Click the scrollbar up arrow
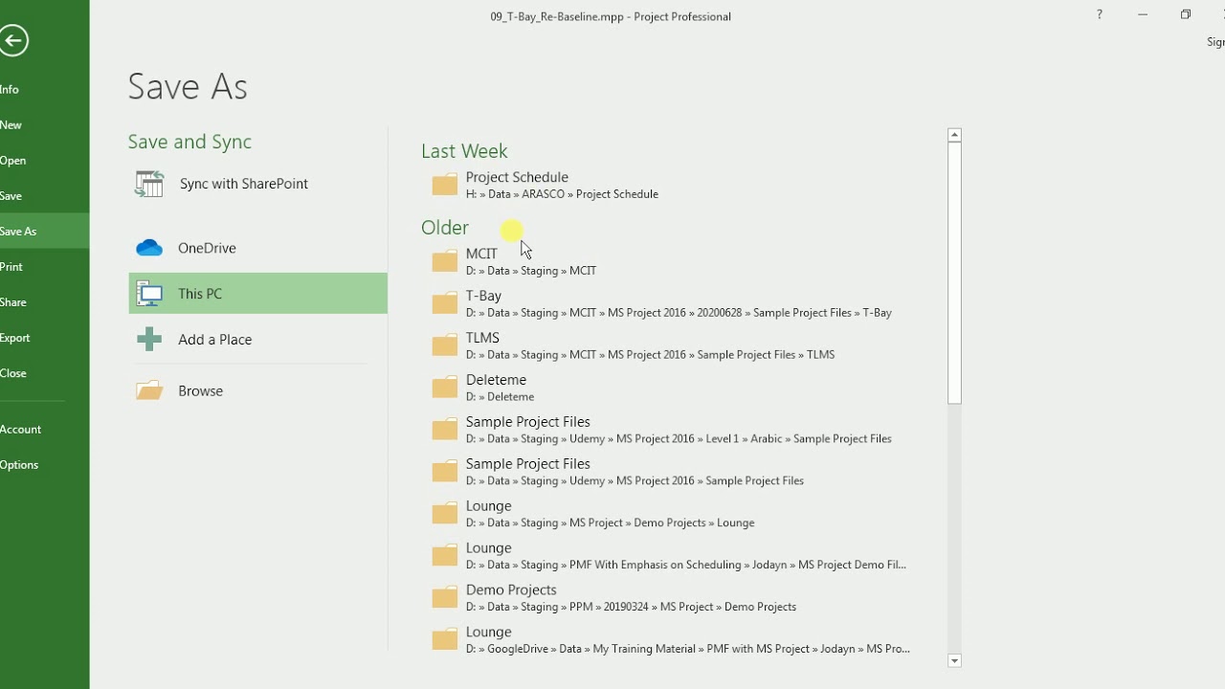The image size is (1225, 689). pyautogui.click(x=954, y=135)
